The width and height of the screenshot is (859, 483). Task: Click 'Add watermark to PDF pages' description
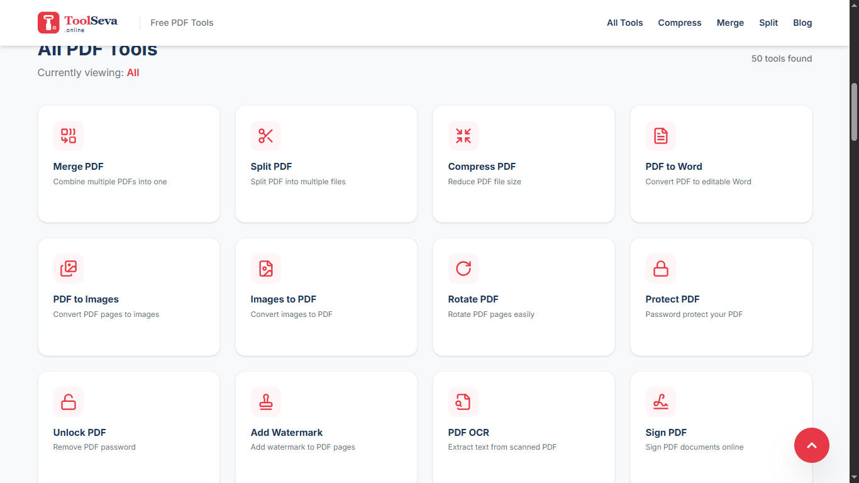coord(303,447)
